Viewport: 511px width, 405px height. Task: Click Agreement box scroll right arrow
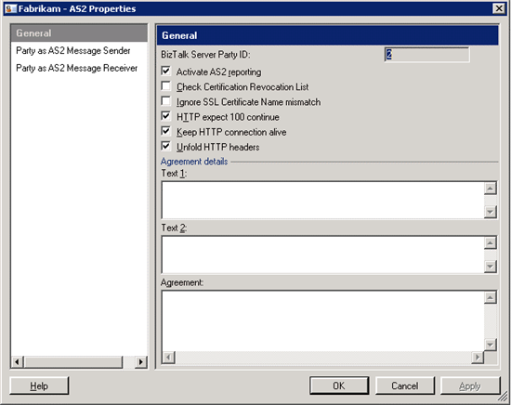(x=478, y=358)
